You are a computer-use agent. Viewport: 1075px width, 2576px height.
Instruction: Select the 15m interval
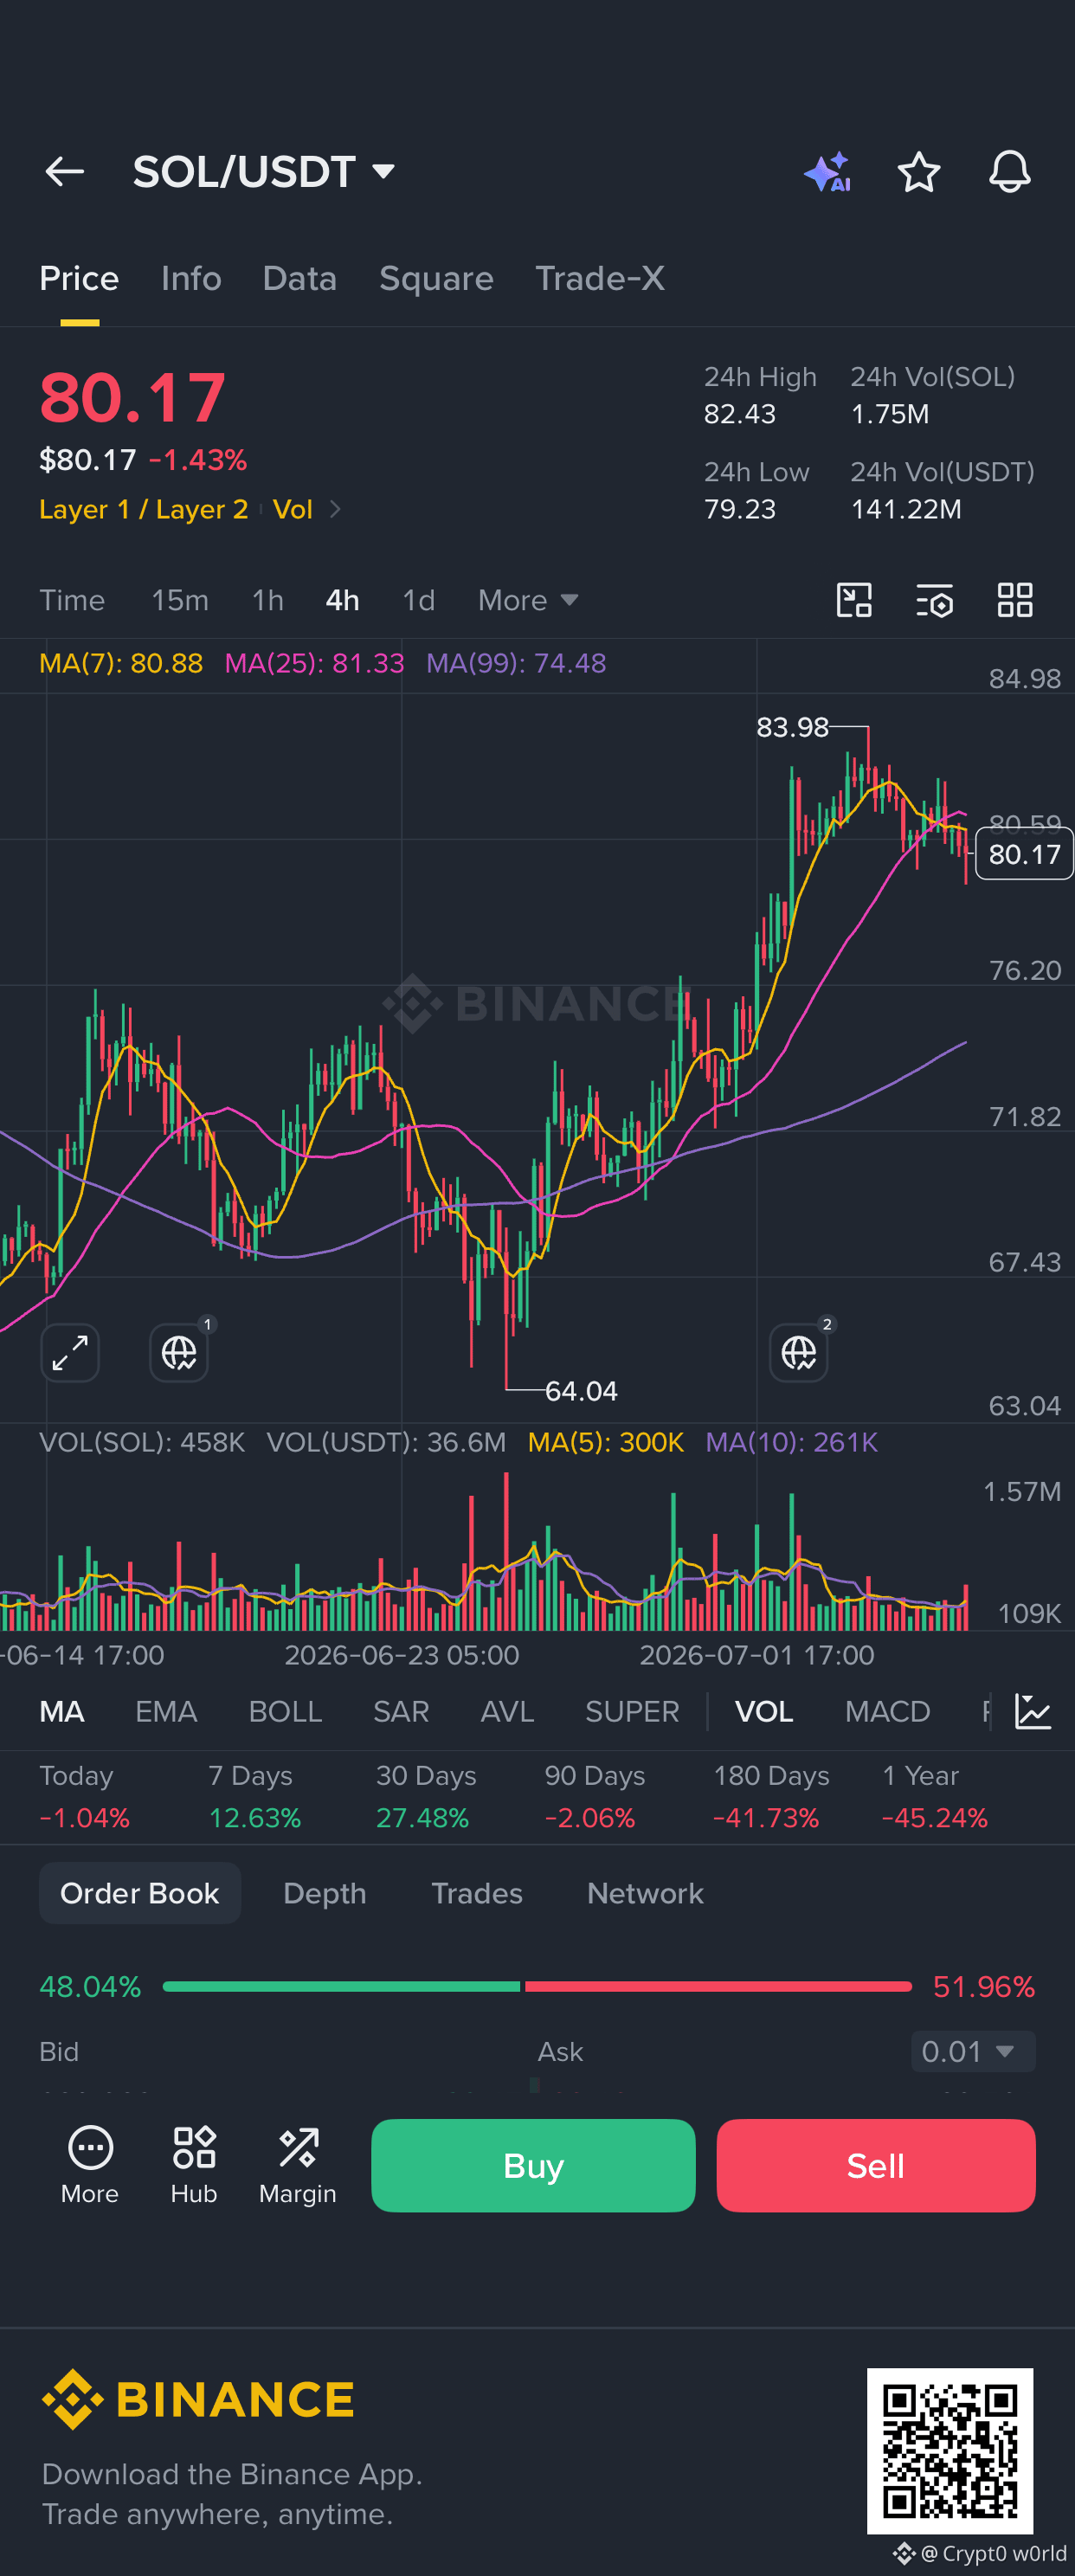tap(180, 600)
